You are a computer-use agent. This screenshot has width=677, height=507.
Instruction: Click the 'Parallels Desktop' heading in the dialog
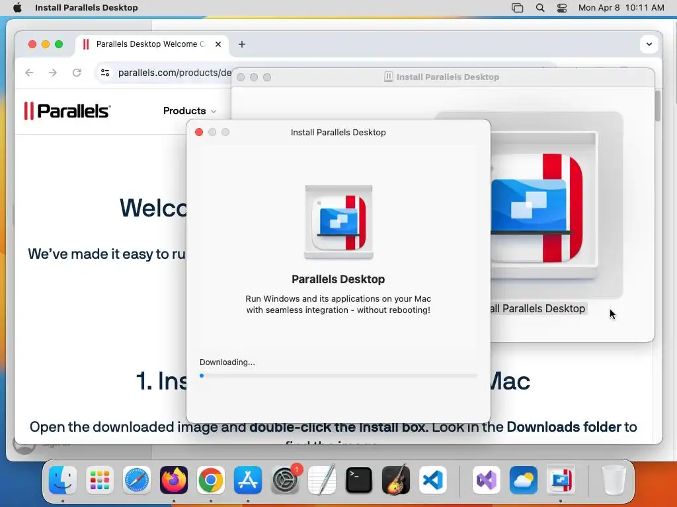(338, 279)
